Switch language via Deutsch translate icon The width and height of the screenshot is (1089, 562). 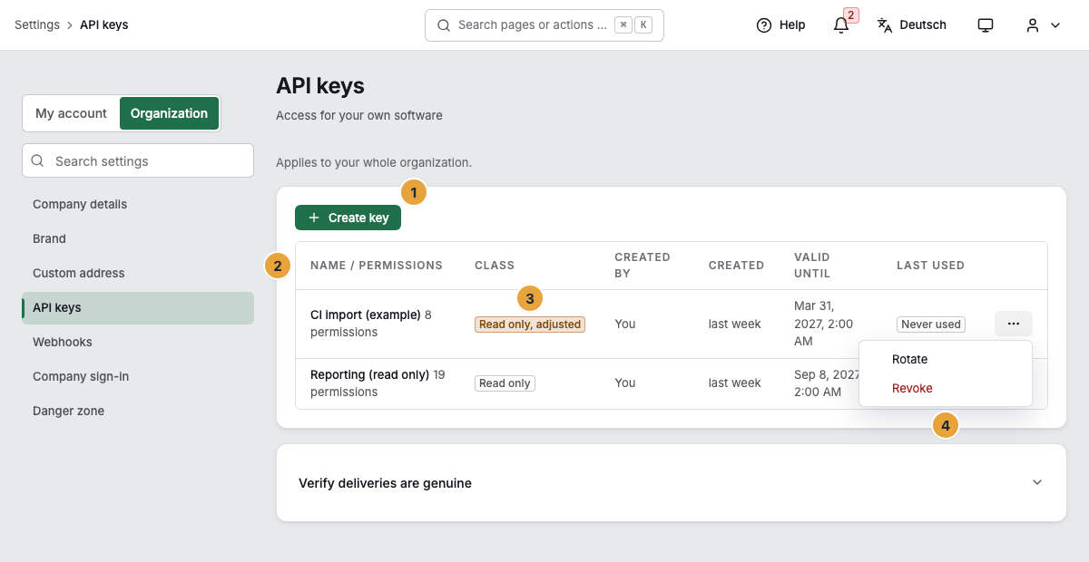click(x=911, y=25)
